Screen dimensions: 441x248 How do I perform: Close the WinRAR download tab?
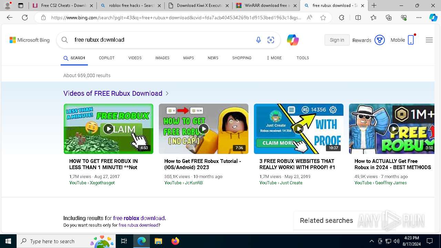point(295,6)
